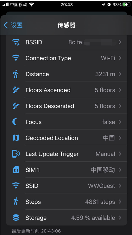Open the Geocoded Location sensor entry

click(66, 138)
